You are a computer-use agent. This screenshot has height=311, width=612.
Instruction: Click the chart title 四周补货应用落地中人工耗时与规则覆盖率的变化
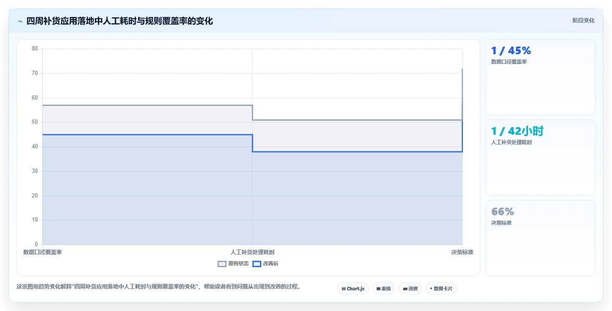click(x=120, y=21)
